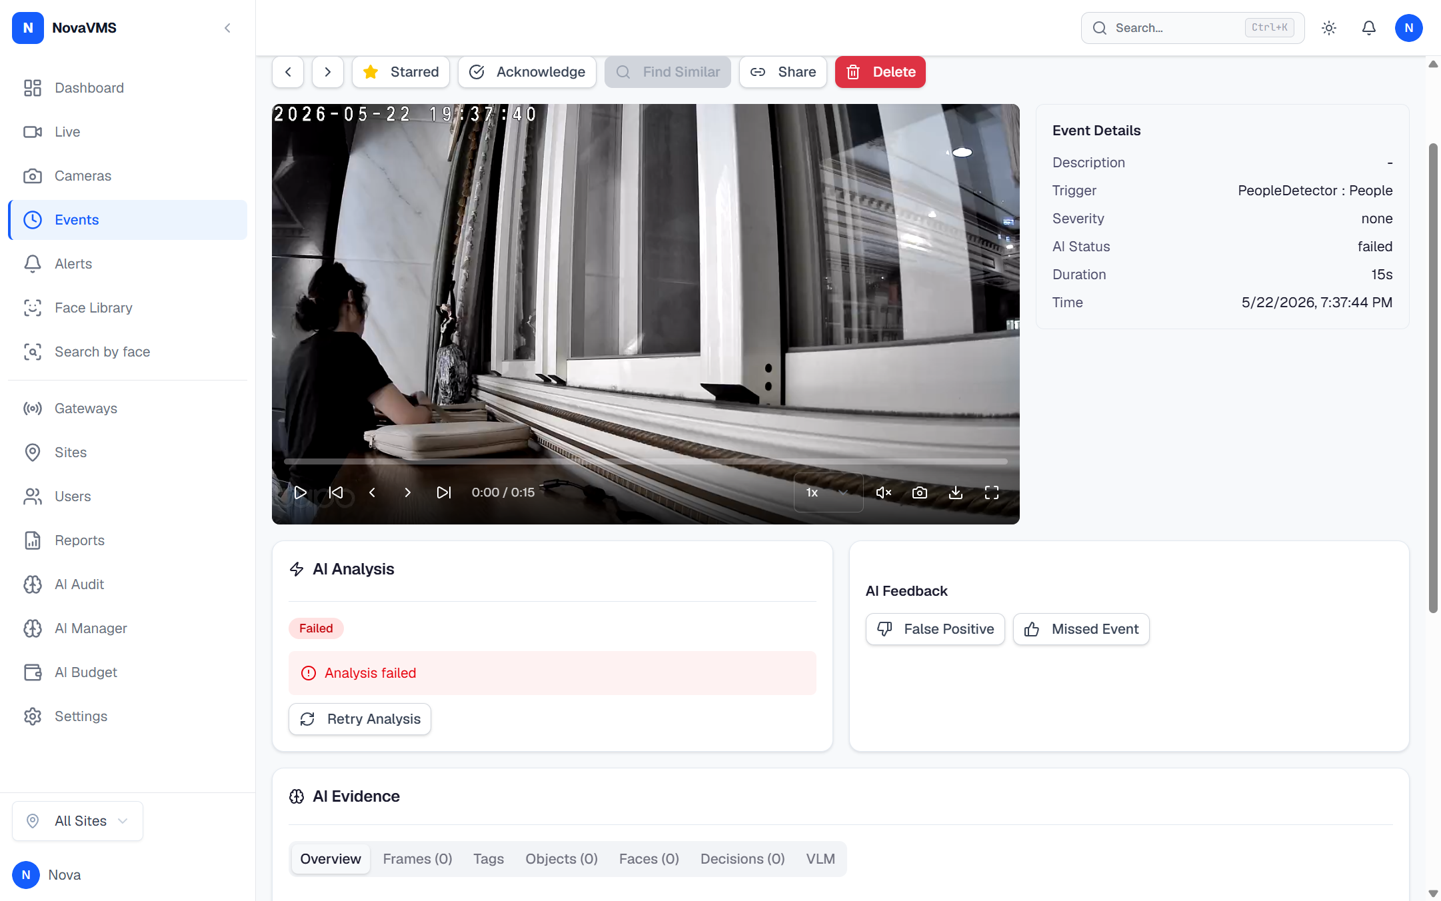Share this event
This screenshot has width=1441, height=901.
(x=782, y=72)
